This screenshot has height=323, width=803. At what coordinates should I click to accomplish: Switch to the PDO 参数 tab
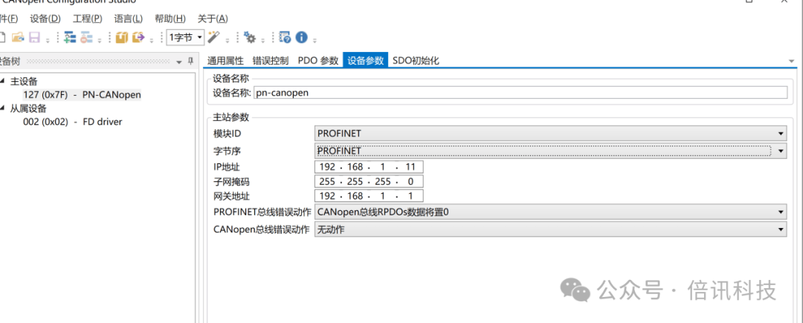(x=318, y=60)
